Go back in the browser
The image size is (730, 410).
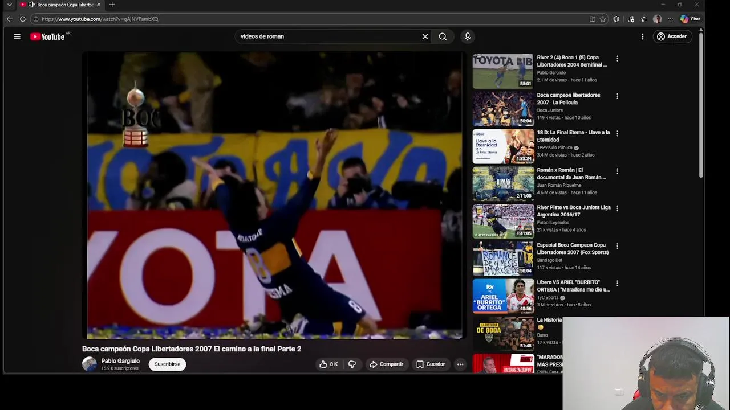click(x=9, y=19)
